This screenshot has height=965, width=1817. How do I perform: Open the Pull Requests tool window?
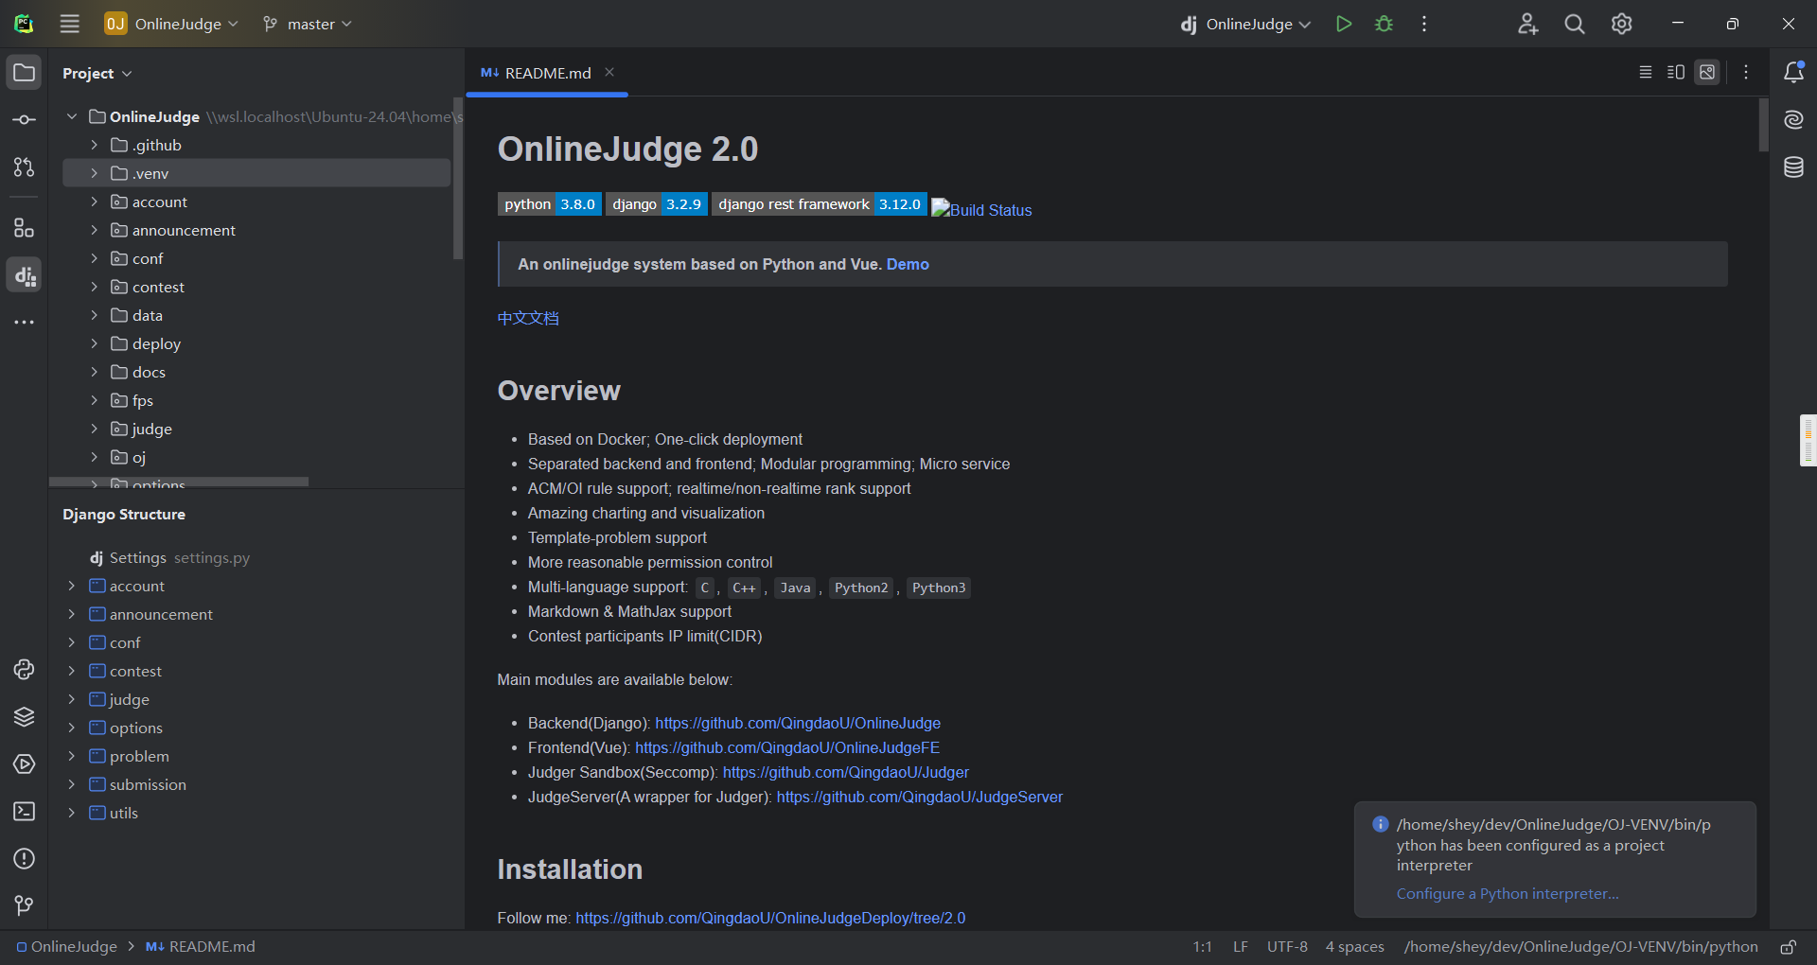[x=25, y=167]
